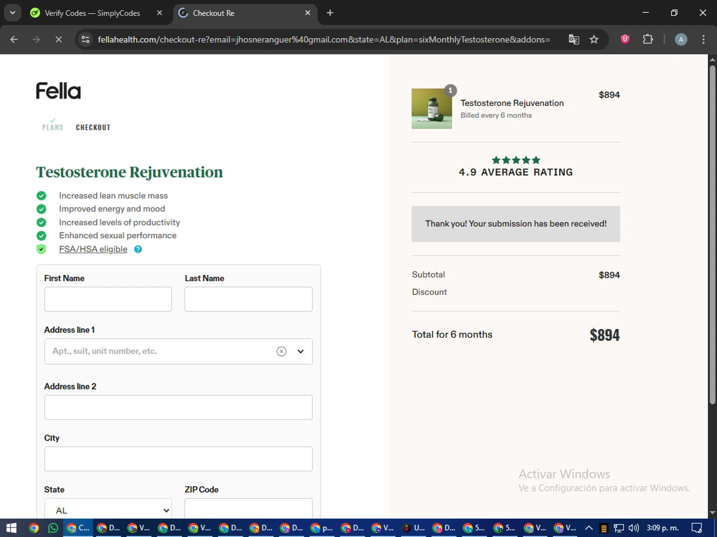Go forward in browser history
Screen dimensions: 717x537
36,40
